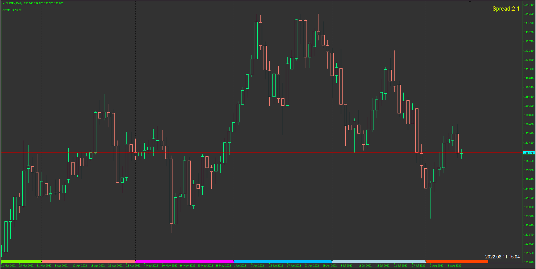Click the 21 Mar 2022 date label
536x269 pixels.
tap(8, 266)
